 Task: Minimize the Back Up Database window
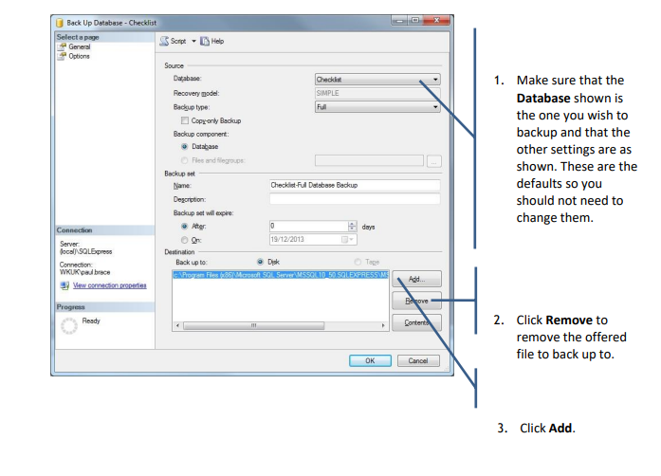tap(400, 20)
